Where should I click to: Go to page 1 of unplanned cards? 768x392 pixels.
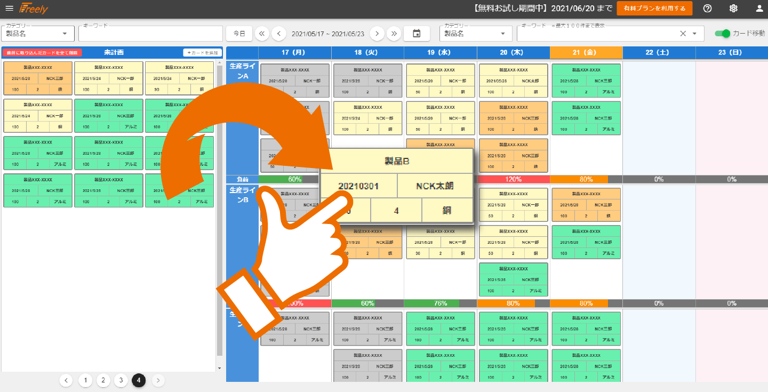tap(85, 380)
